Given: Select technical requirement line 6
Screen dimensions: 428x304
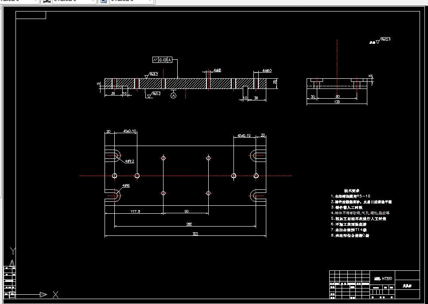Looking at the screenshot, I should click(x=349, y=224).
